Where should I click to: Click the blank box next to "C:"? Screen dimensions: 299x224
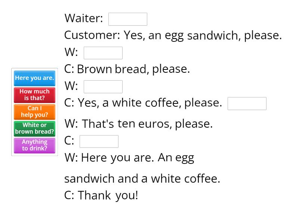pos(99,141)
